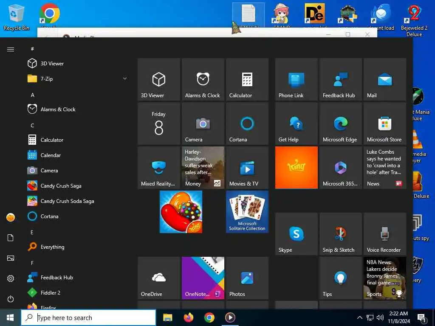Open the Mixed Reality Portal tile
Viewport: 435px width, 326px height.
point(159,167)
